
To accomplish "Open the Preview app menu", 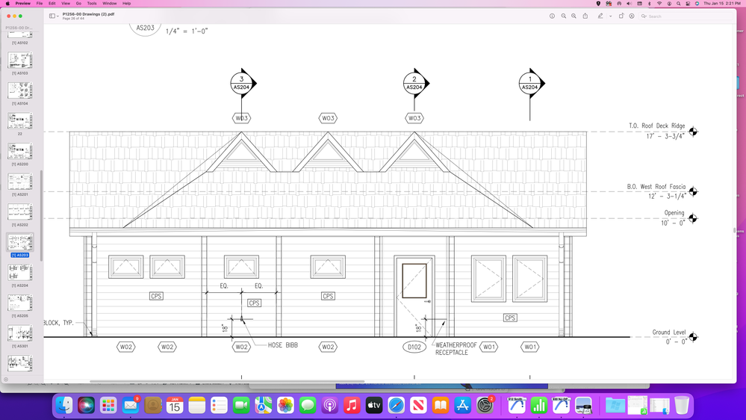I will tap(23, 3).
